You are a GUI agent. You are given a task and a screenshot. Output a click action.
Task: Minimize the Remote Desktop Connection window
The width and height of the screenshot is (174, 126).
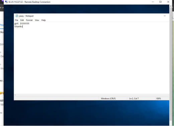tap(153, 2)
